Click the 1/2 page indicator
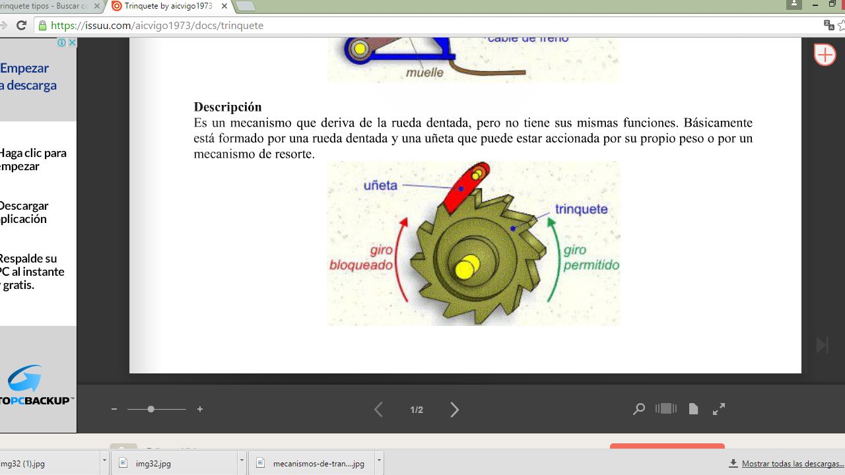 click(417, 410)
